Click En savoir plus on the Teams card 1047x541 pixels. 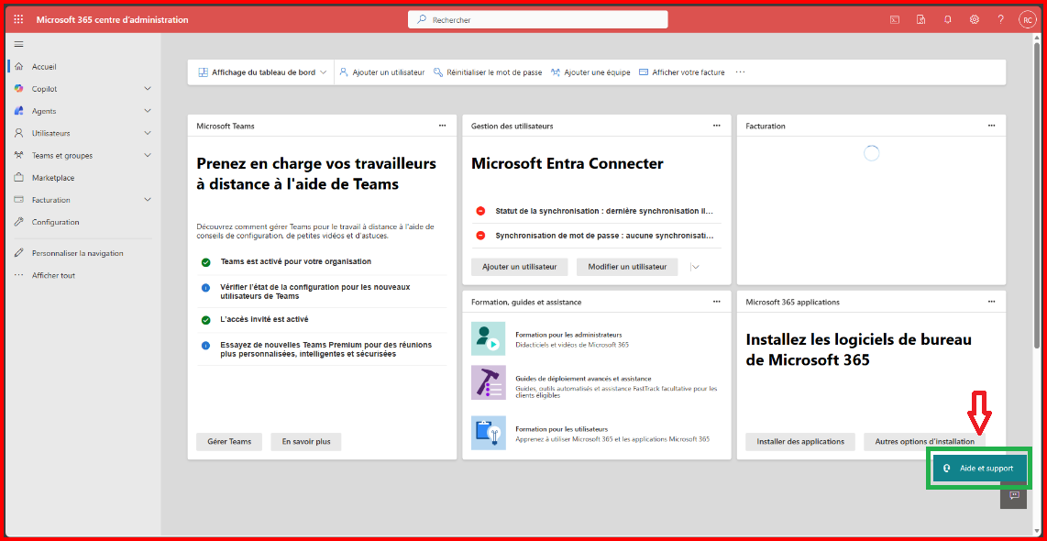tap(306, 441)
